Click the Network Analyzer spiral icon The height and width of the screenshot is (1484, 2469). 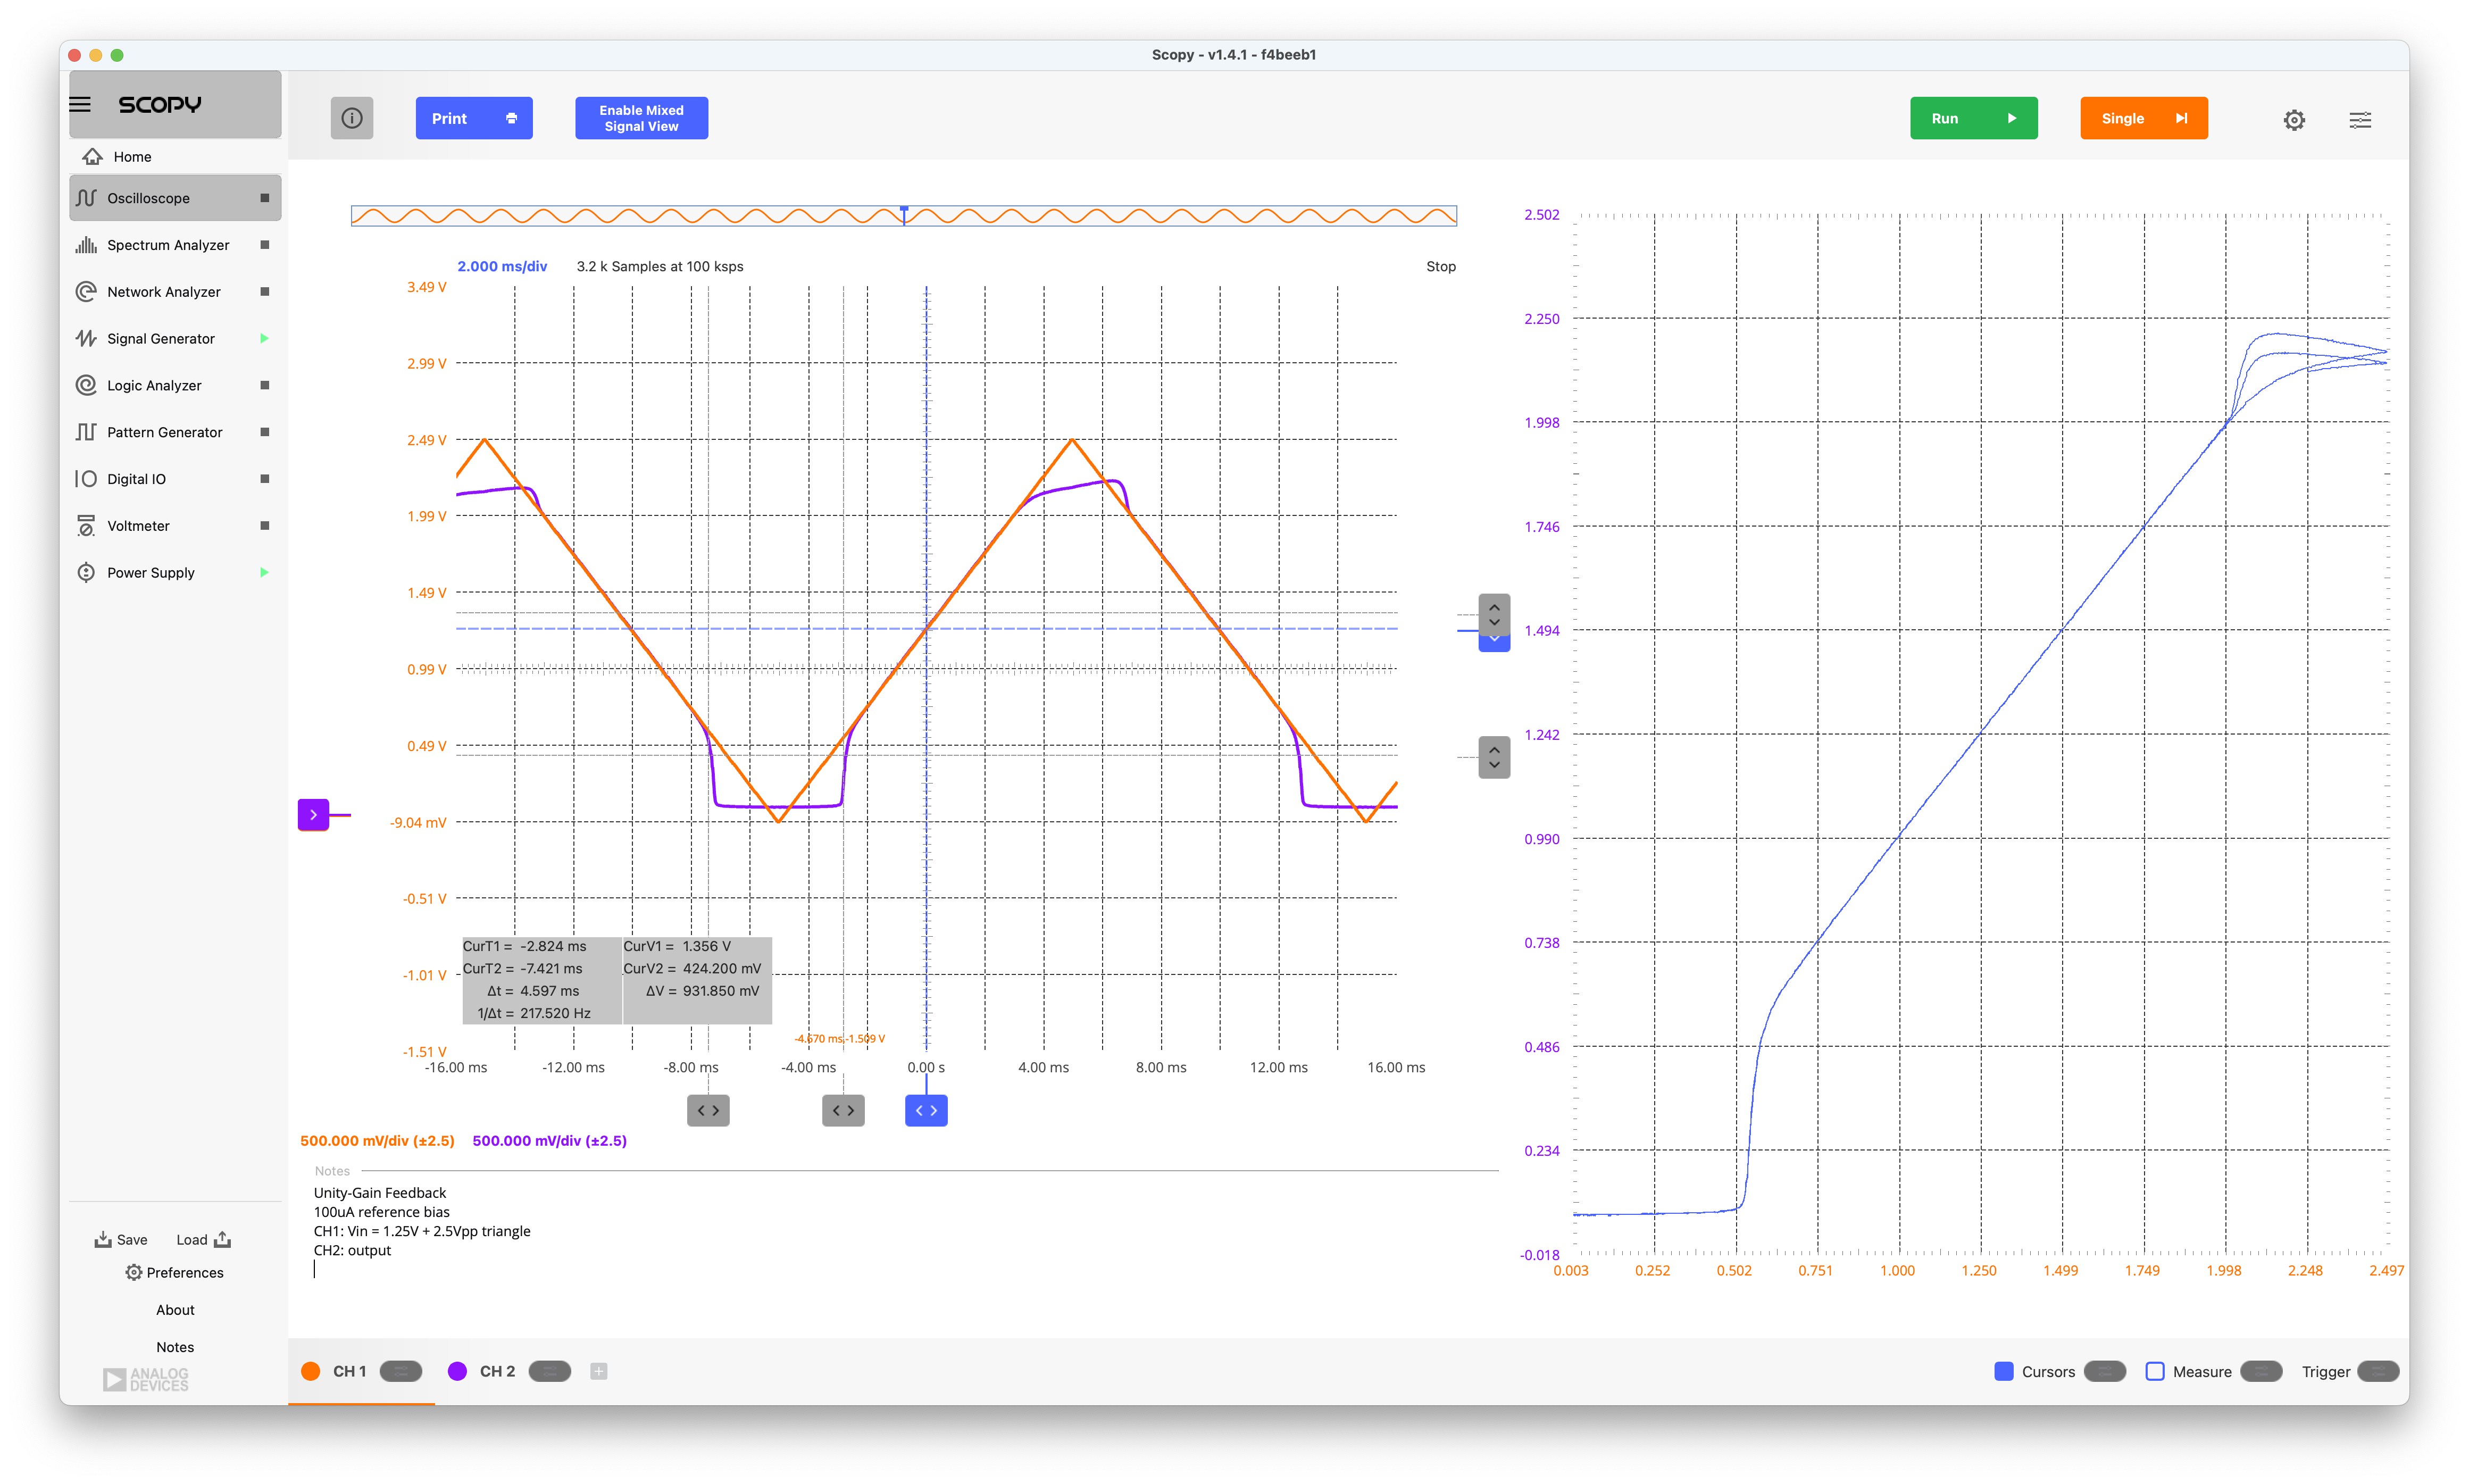pyautogui.click(x=87, y=292)
